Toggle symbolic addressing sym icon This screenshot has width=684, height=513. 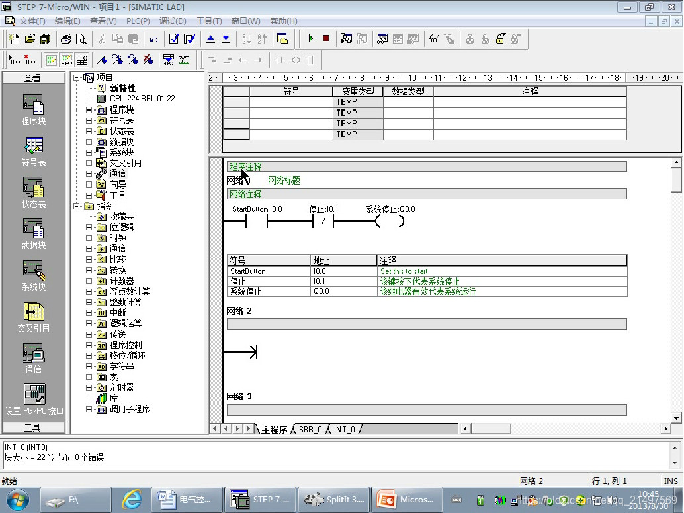[x=184, y=60]
